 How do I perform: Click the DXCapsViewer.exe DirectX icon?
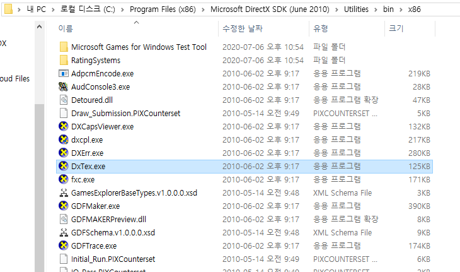64,126
